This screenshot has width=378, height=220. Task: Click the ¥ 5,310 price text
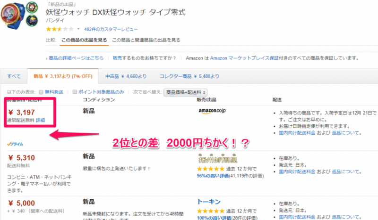[x=21, y=158]
